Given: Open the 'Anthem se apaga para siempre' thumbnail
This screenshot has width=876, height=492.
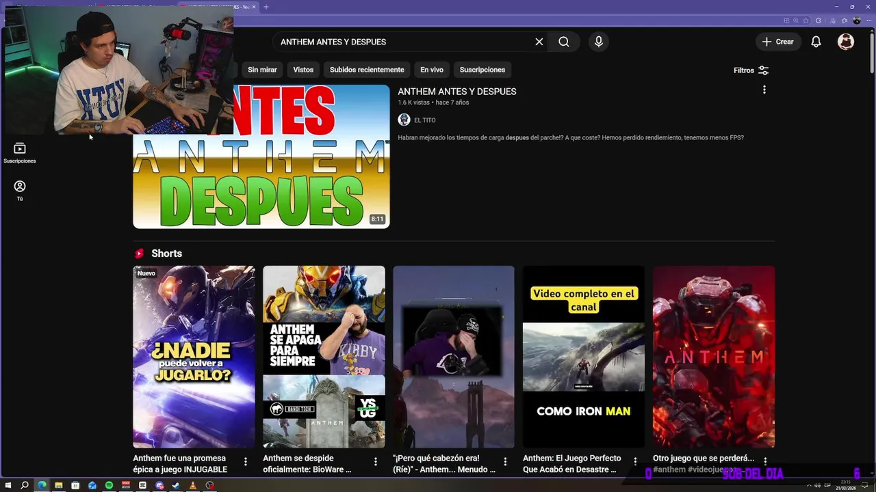Looking at the screenshot, I should pyautogui.click(x=324, y=357).
